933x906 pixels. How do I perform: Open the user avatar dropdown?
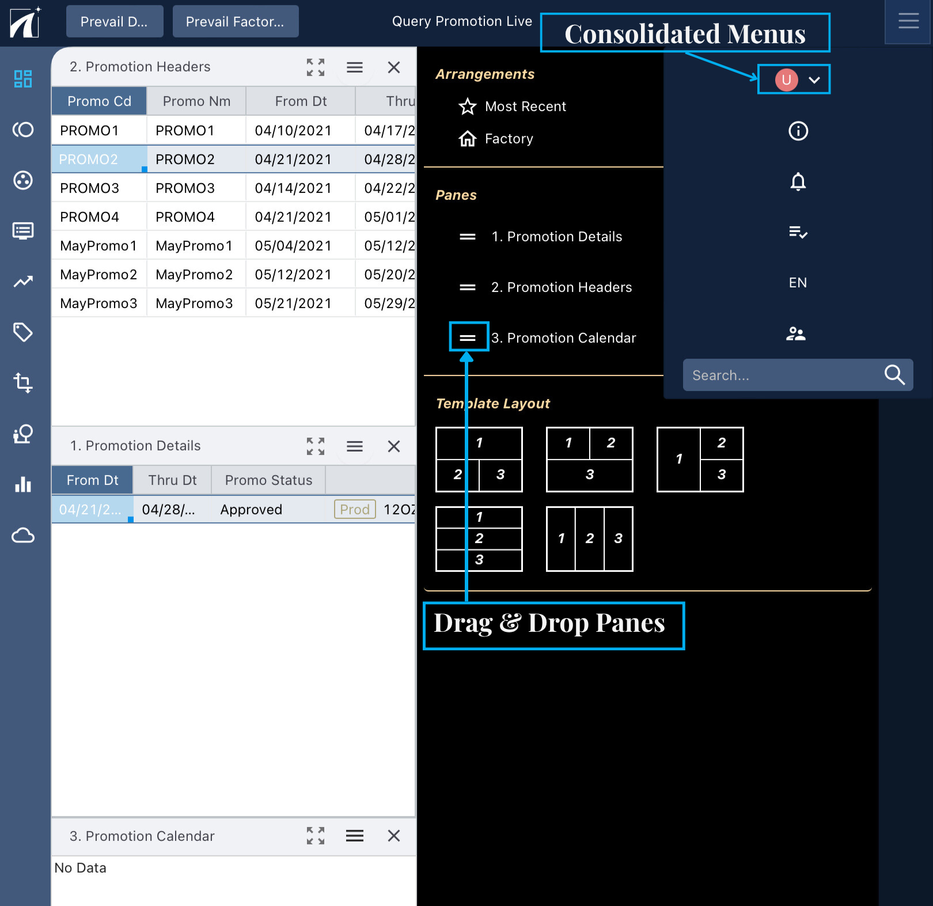point(794,79)
